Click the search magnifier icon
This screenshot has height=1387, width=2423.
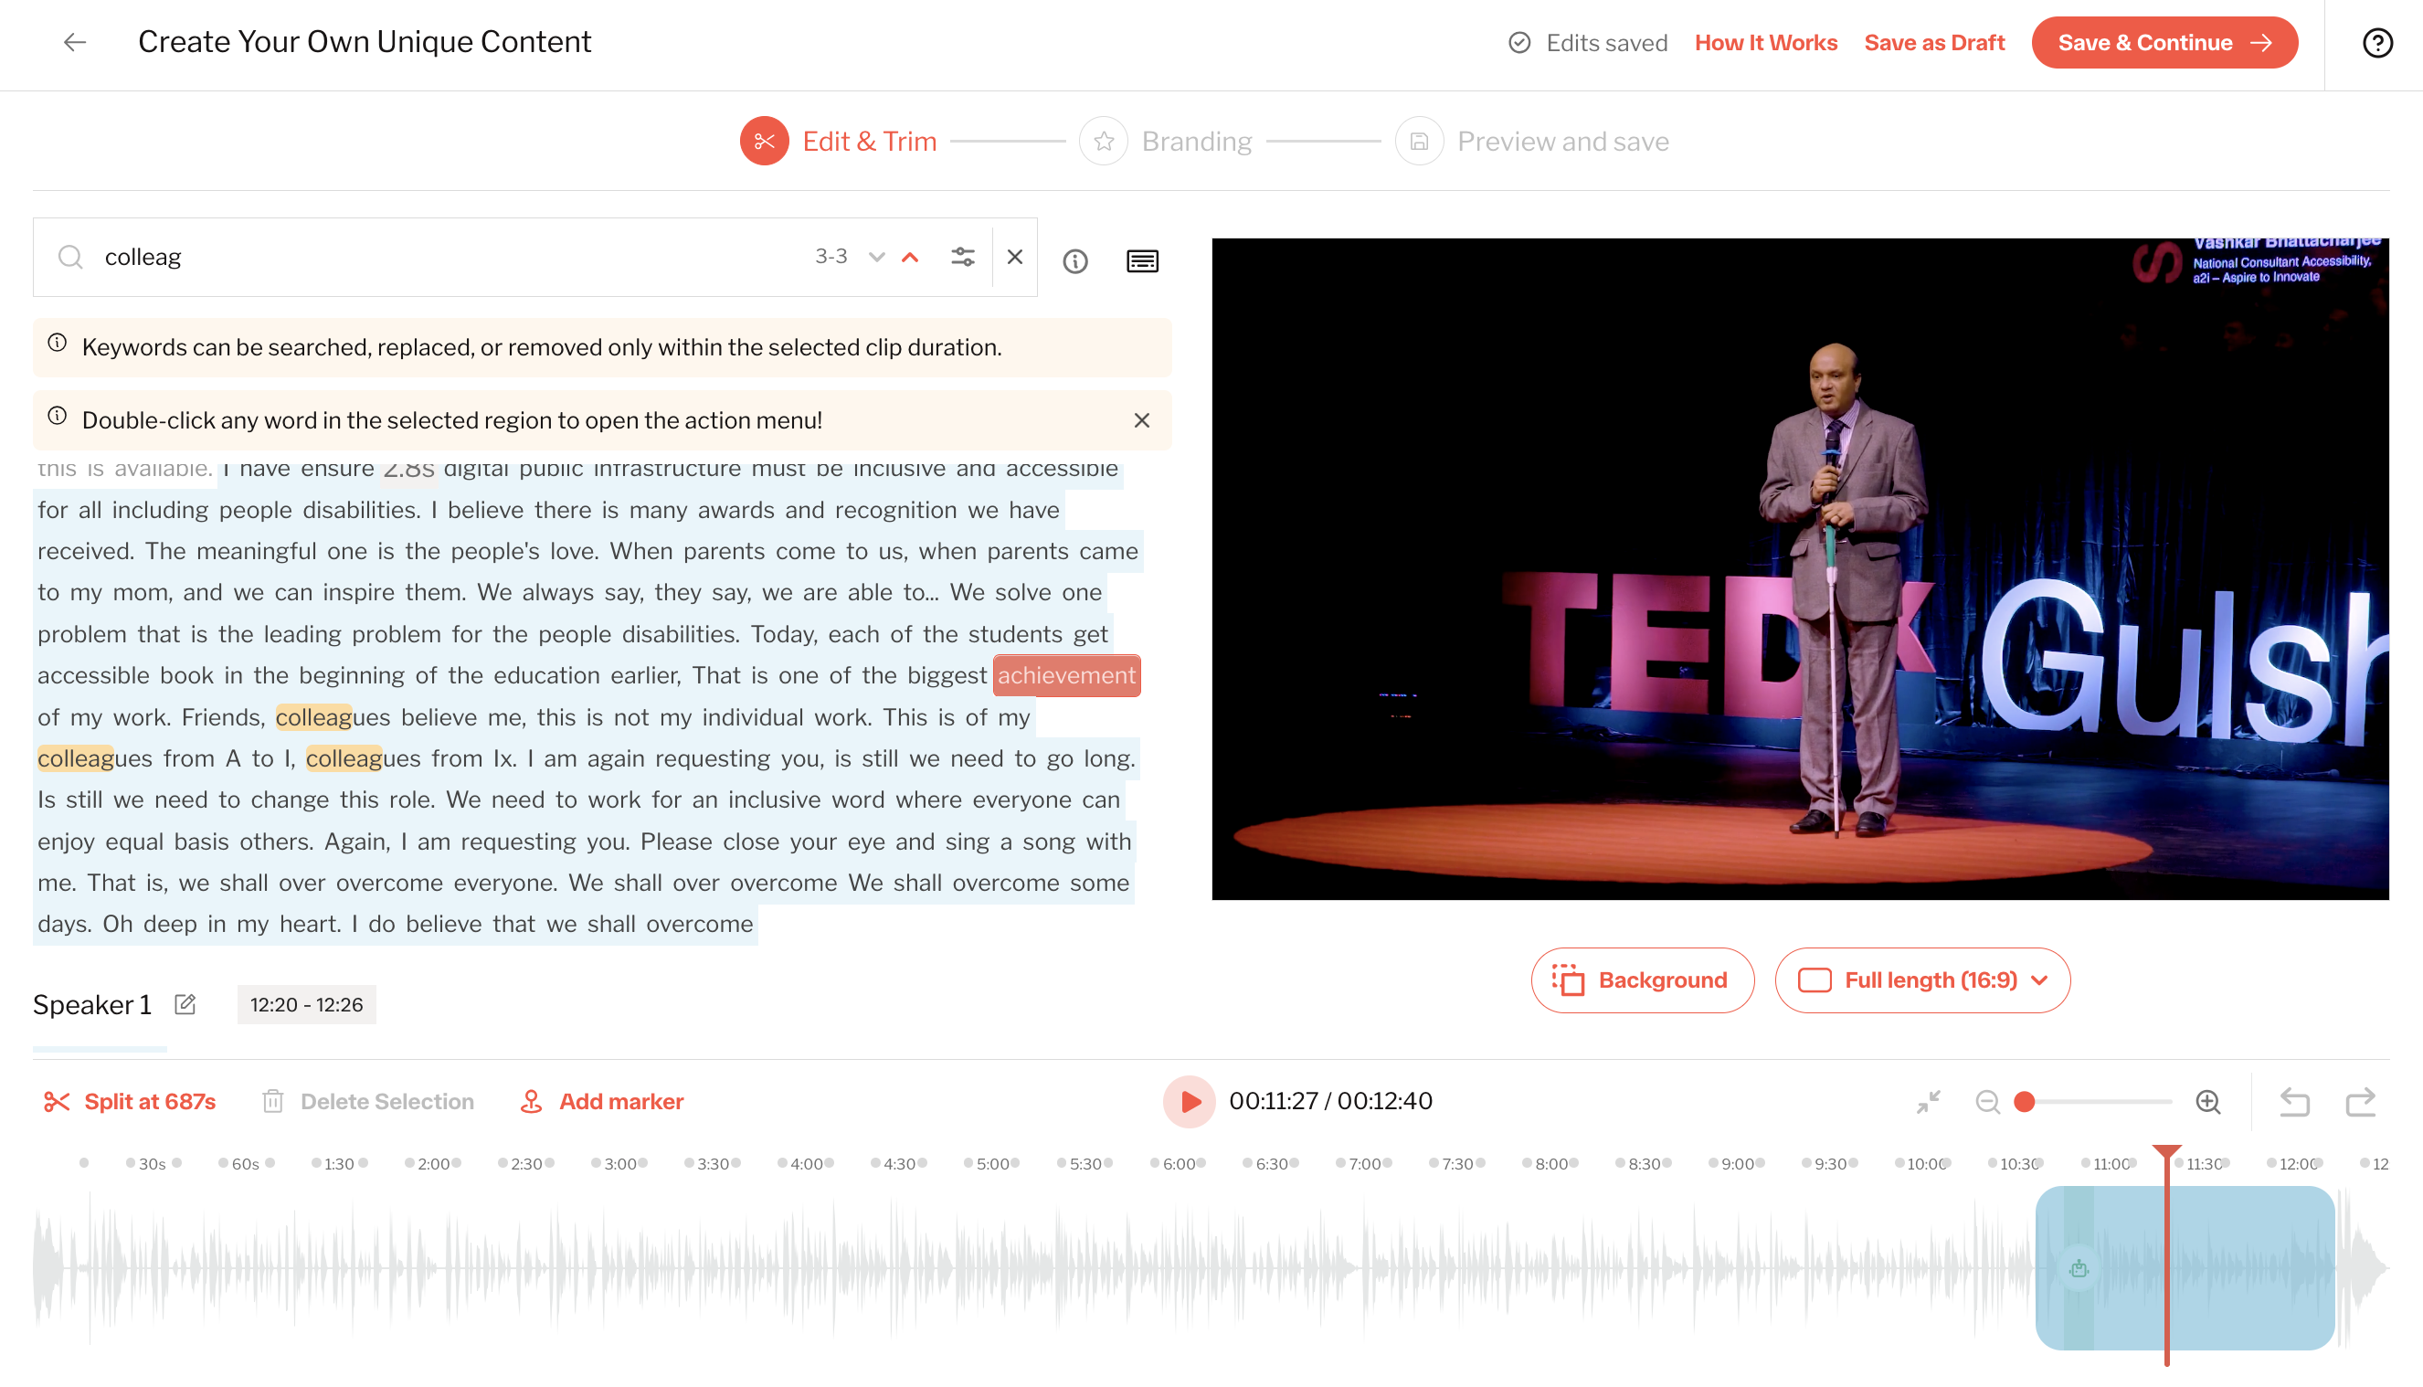click(x=70, y=257)
